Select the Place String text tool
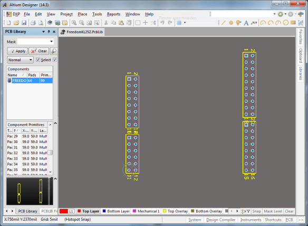The image size is (308, 226). [246, 23]
